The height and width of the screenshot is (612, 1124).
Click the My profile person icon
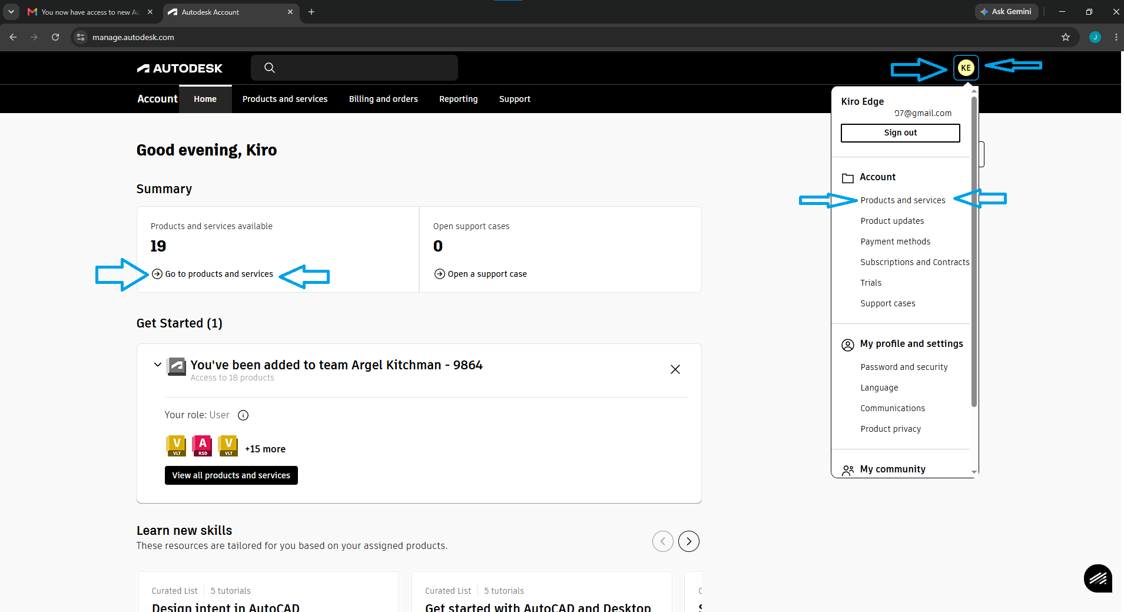click(x=848, y=345)
